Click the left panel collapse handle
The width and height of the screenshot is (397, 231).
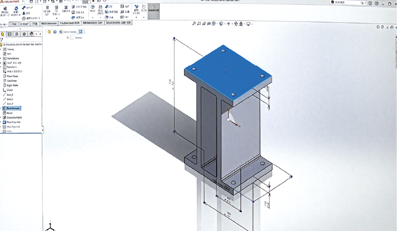tap(42, 130)
